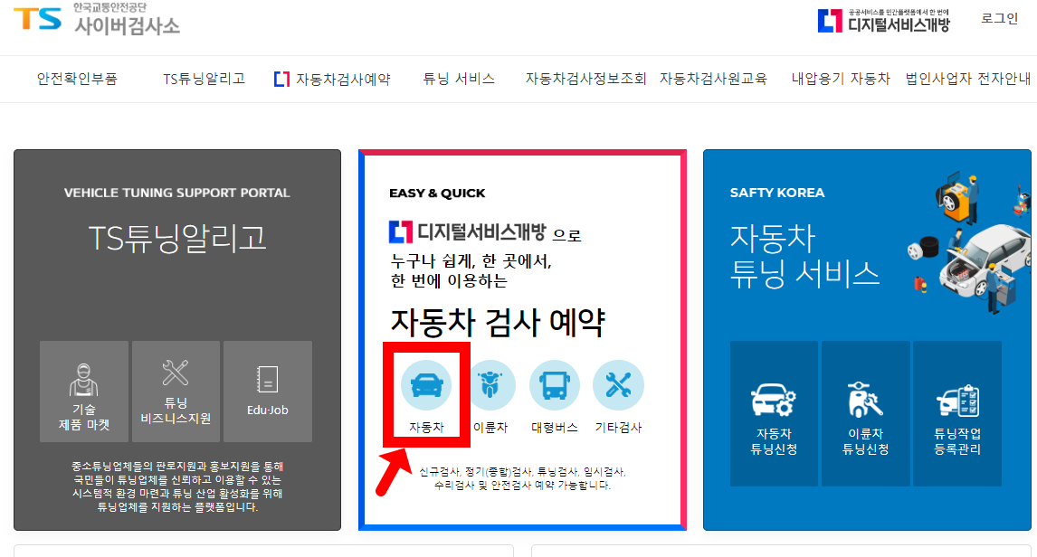Viewport: 1037px width, 557px height.
Task: Click the 로그인 link
Action: pyautogui.click(x=999, y=18)
